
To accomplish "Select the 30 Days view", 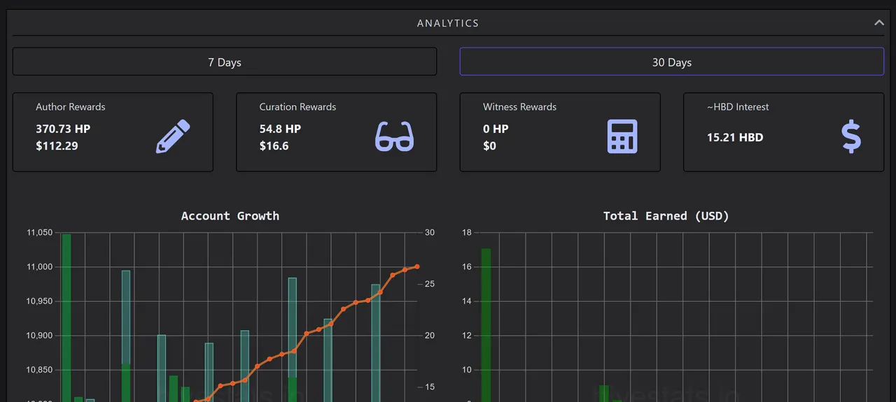I will click(671, 62).
